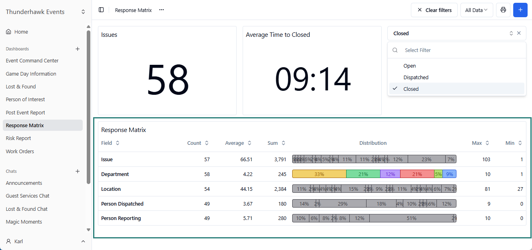Toggle the sidebar panel icon

101,10
